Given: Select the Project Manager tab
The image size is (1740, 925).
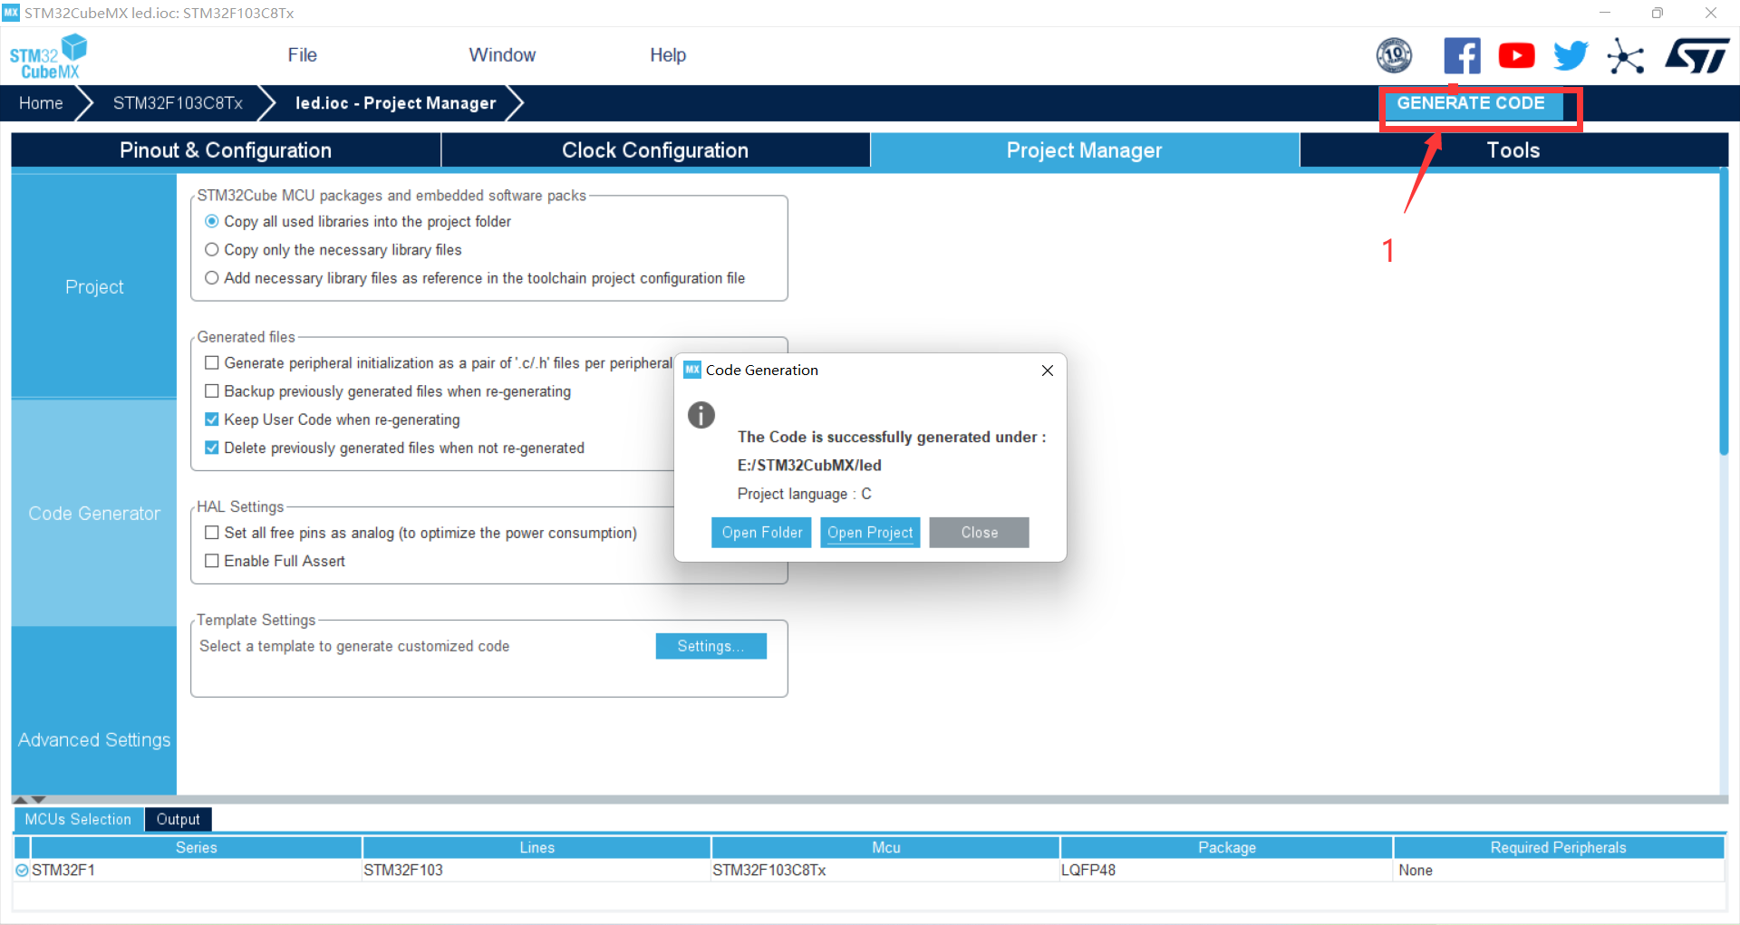Looking at the screenshot, I should coord(1084,150).
